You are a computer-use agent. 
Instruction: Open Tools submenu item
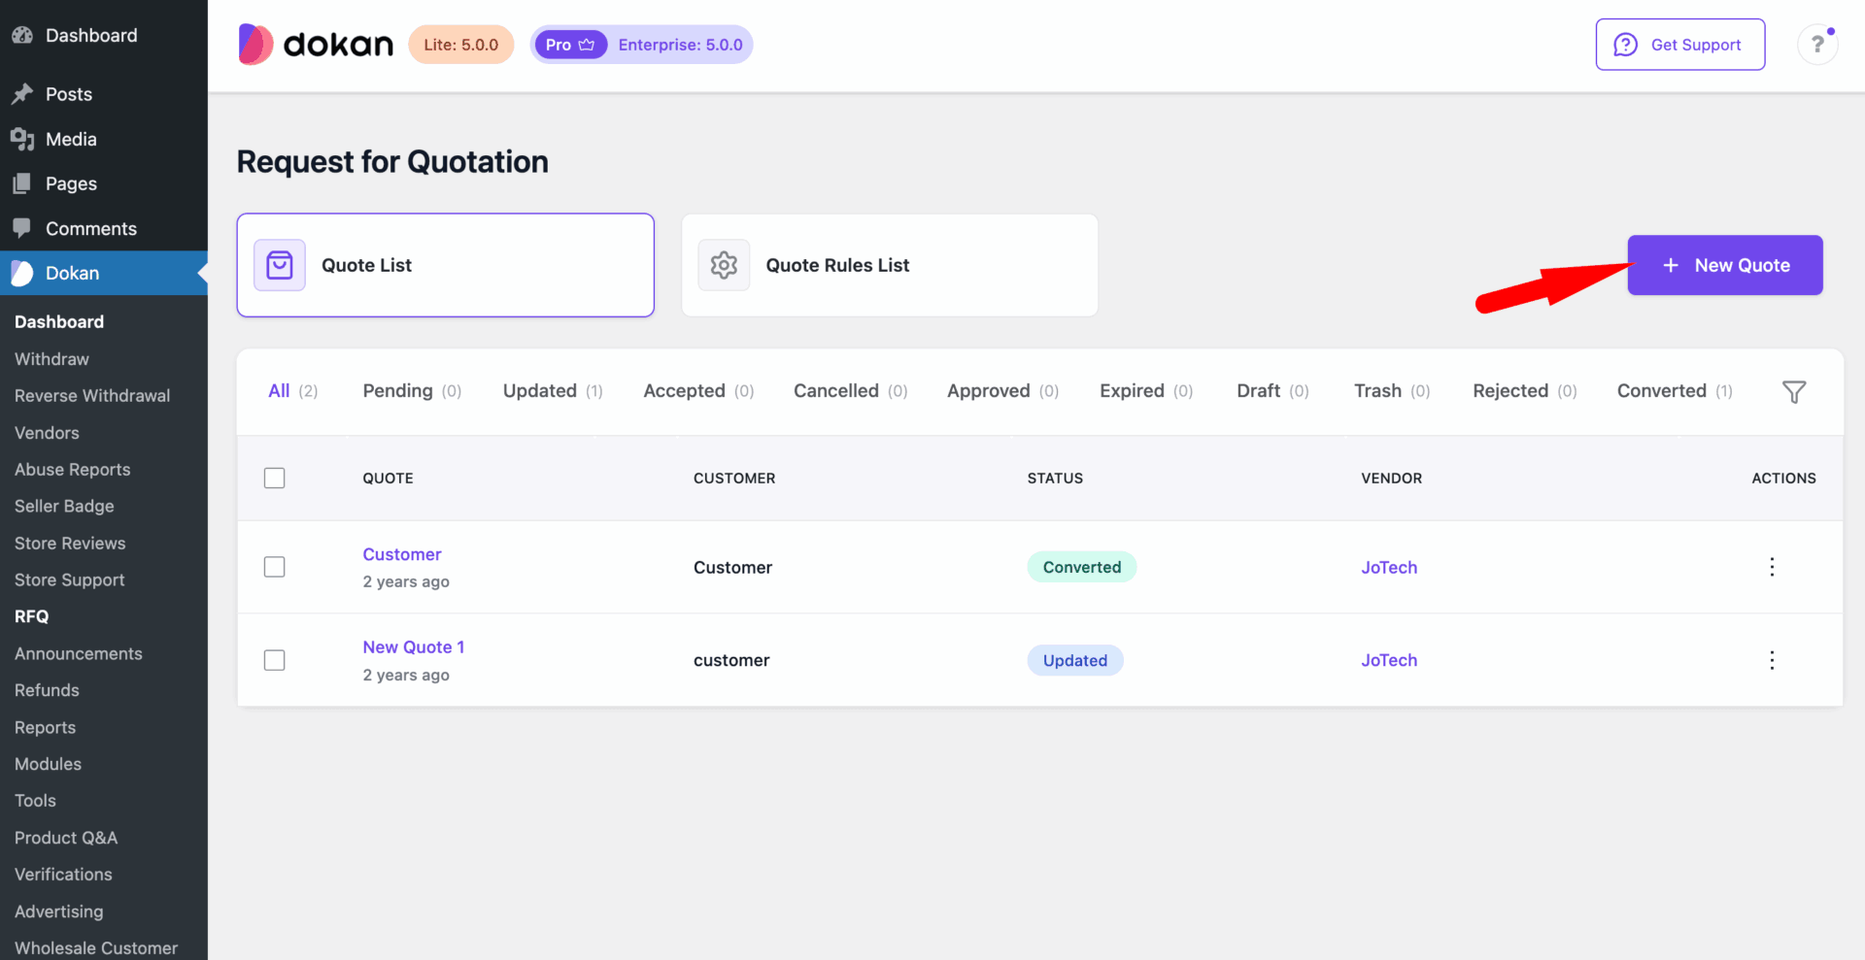coord(35,801)
